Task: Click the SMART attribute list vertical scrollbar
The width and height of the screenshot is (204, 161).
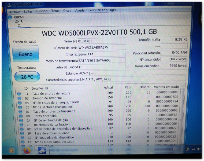Action: point(182,115)
